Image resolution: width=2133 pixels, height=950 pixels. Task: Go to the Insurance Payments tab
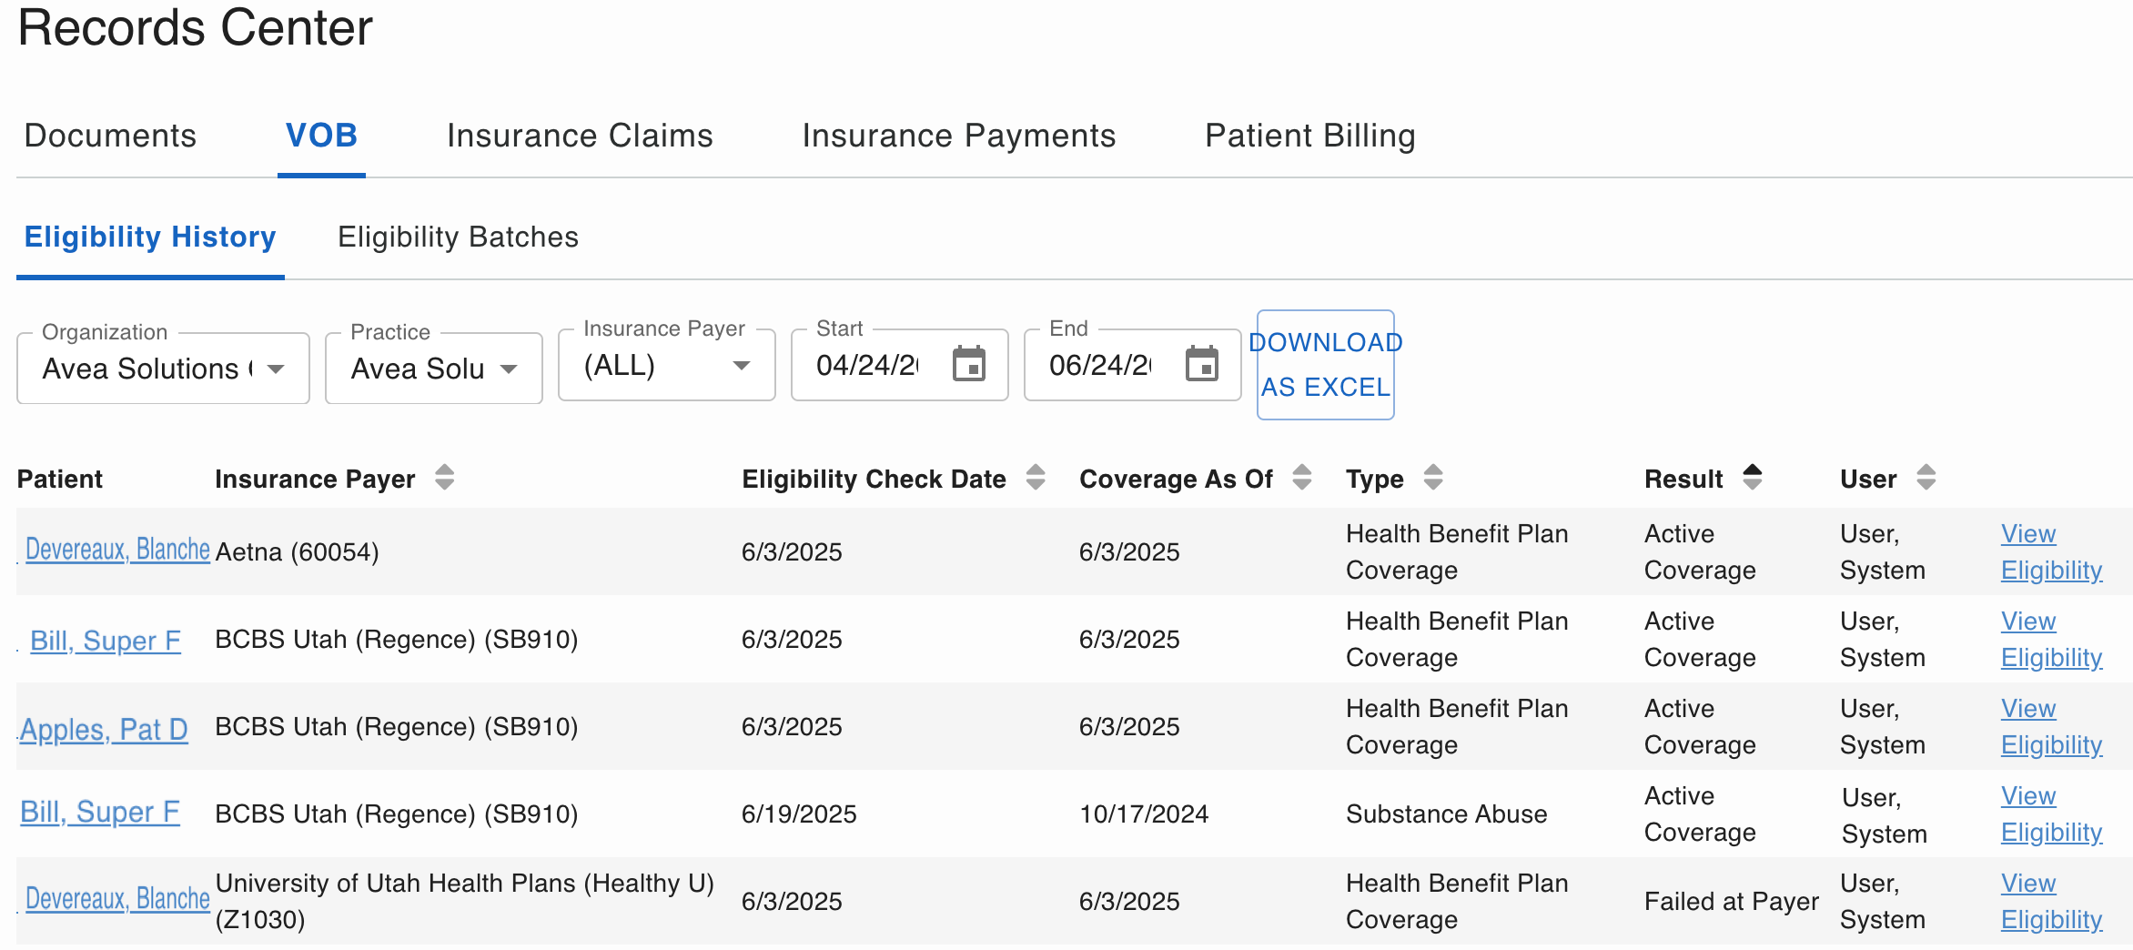point(958,136)
